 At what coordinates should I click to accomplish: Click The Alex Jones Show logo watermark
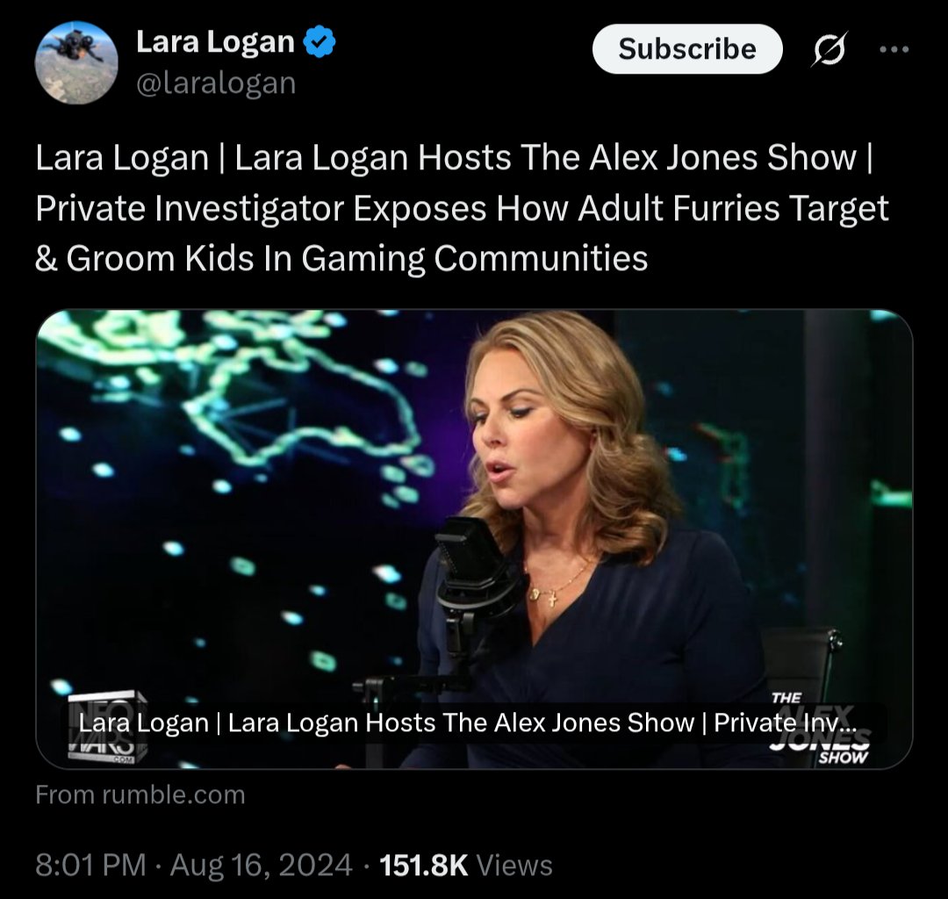[820, 729]
